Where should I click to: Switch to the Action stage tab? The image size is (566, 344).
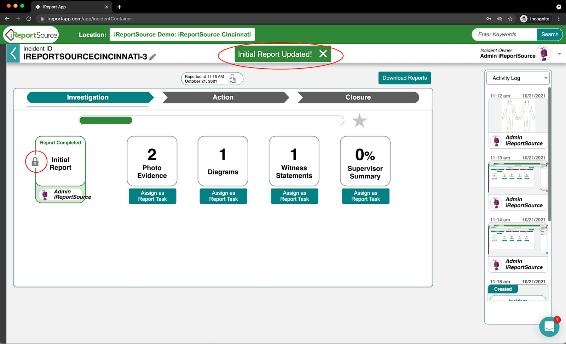[225, 97]
